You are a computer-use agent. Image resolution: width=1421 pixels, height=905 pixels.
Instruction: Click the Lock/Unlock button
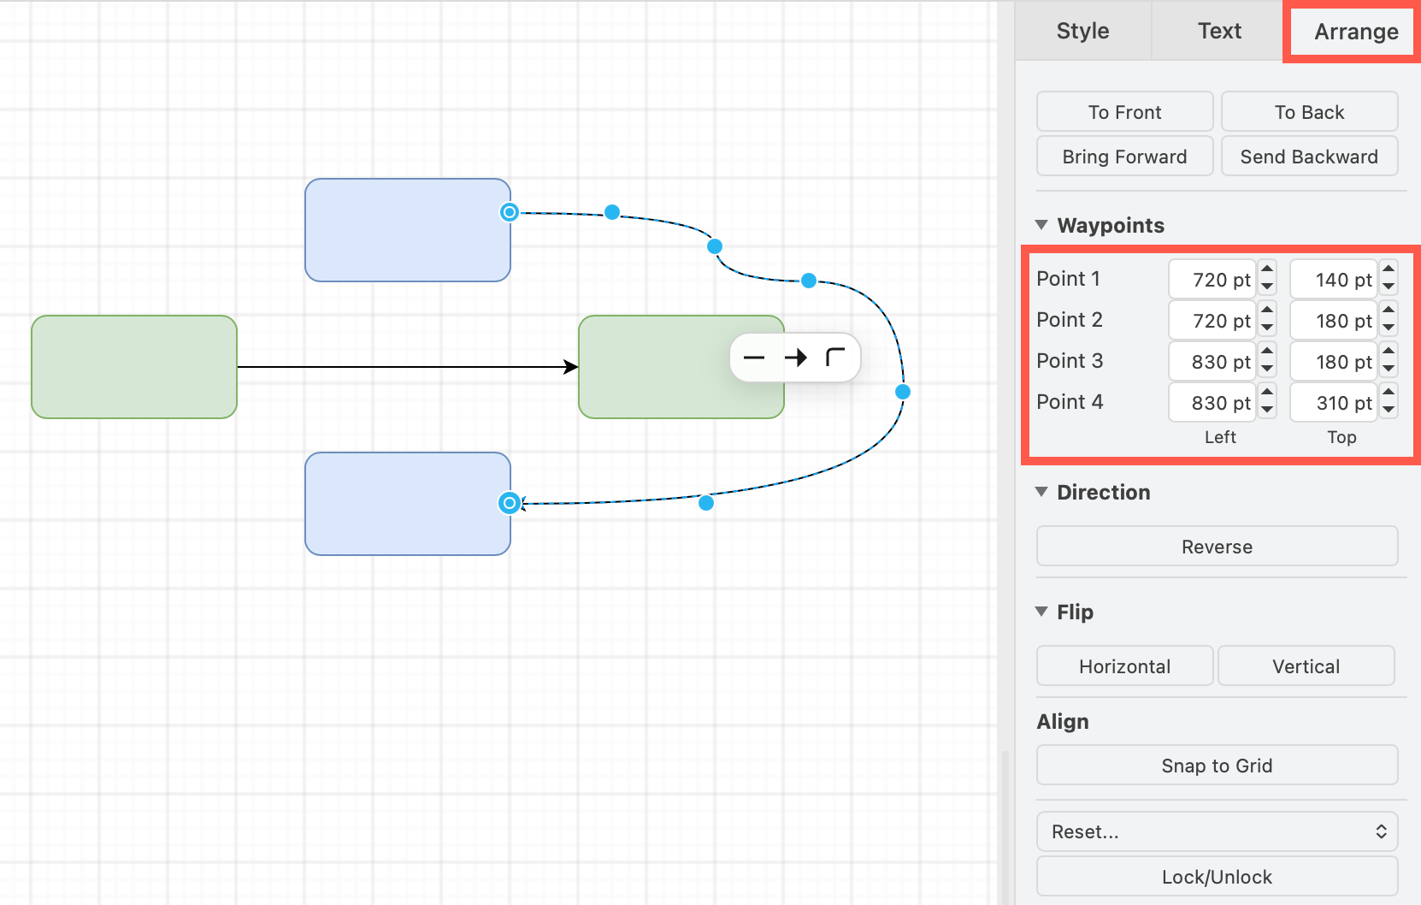(x=1217, y=876)
